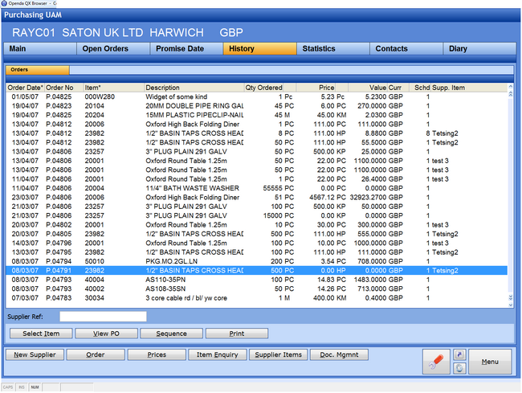Click order number P.04802
This screenshot has height=393, width=522.
(59, 225)
